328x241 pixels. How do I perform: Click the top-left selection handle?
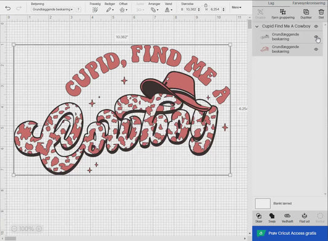[x=14, y=44]
